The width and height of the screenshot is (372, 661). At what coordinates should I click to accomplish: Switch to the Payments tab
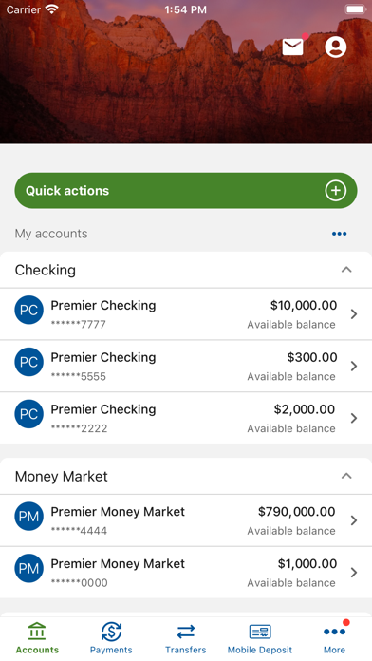[x=111, y=638]
